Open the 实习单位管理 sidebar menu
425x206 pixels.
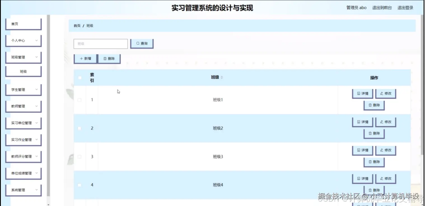pyautogui.click(x=24, y=123)
